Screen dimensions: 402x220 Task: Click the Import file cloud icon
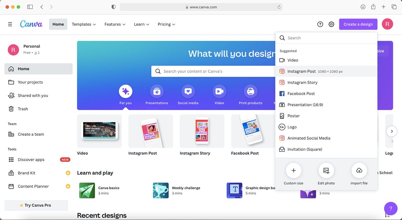click(x=359, y=171)
